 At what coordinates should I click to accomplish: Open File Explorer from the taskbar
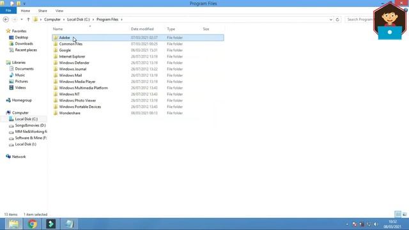pyautogui.click(x=13, y=224)
